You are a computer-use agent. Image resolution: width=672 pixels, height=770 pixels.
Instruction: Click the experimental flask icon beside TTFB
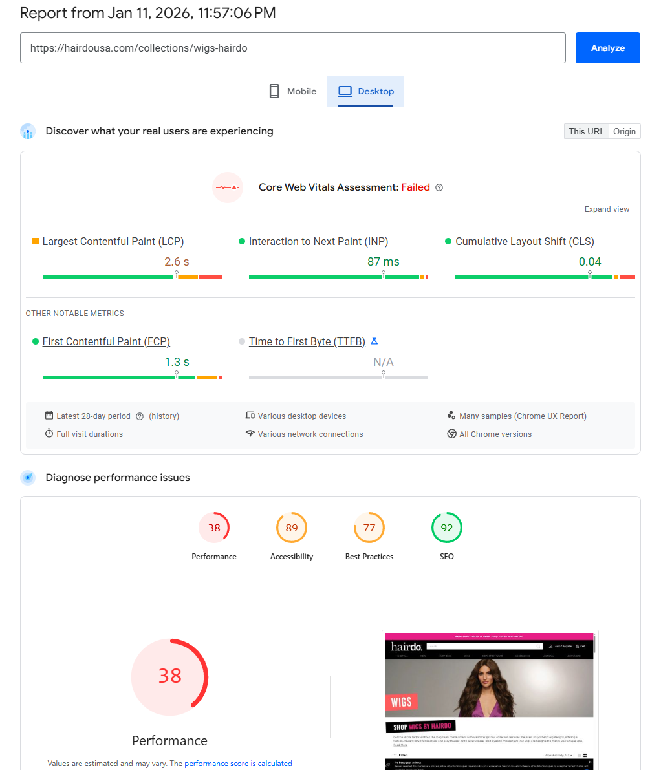pyautogui.click(x=374, y=341)
